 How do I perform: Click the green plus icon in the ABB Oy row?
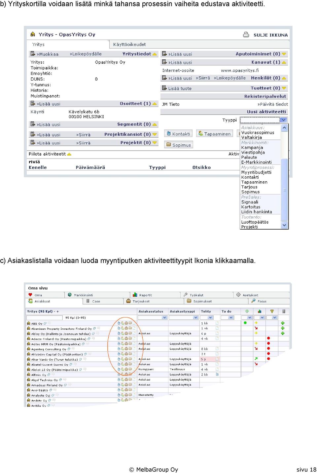283,323
